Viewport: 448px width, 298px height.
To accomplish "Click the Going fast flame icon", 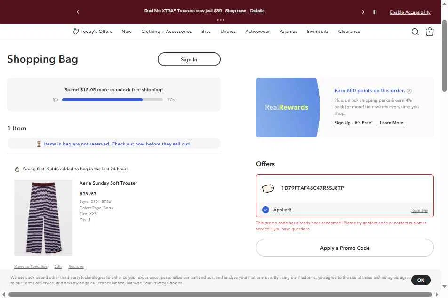I will click(x=17, y=169).
